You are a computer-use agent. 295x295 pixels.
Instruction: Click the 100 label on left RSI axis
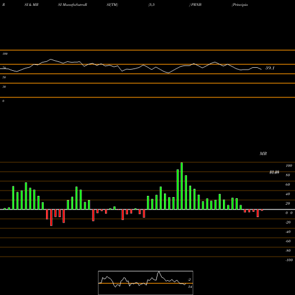click(5, 54)
